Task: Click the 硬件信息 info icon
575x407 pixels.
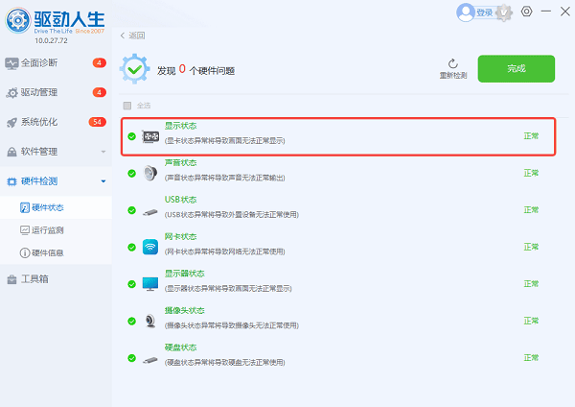Action: coord(25,252)
